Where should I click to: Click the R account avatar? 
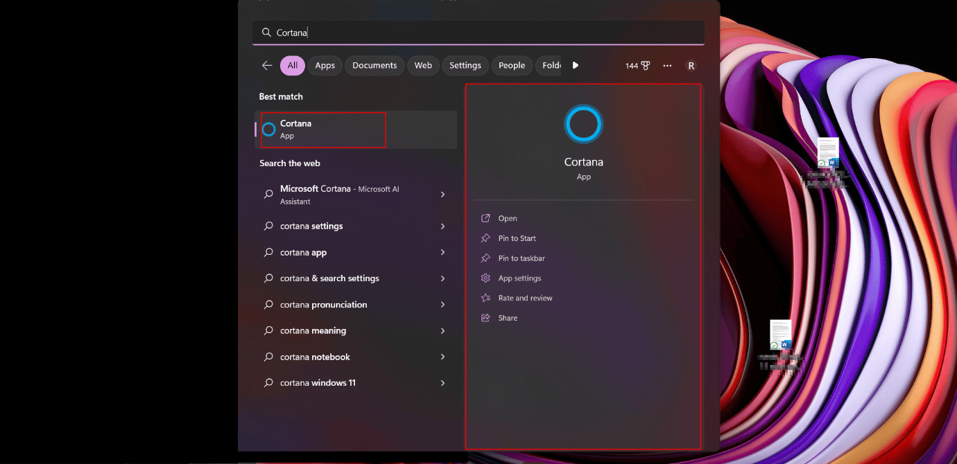coord(691,66)
